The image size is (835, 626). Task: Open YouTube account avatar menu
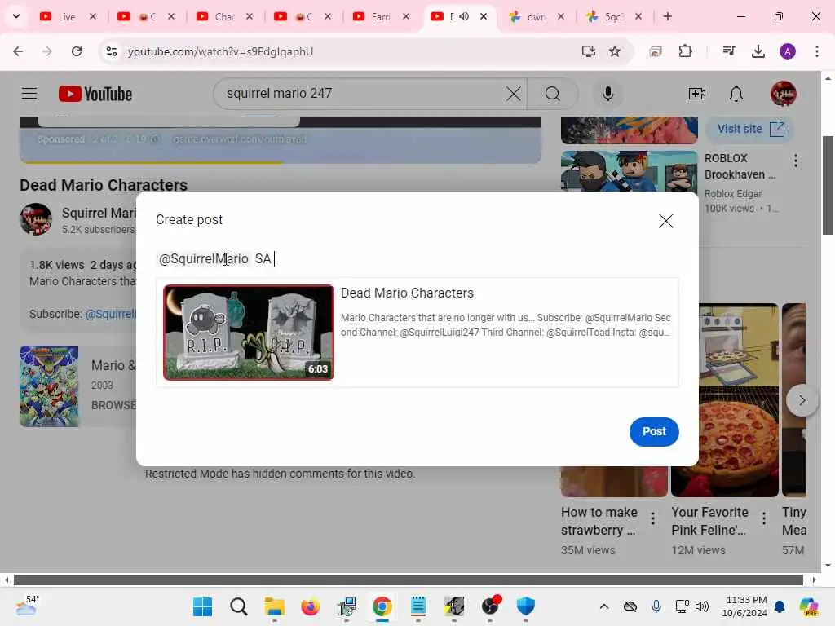[x=783, y=94]
